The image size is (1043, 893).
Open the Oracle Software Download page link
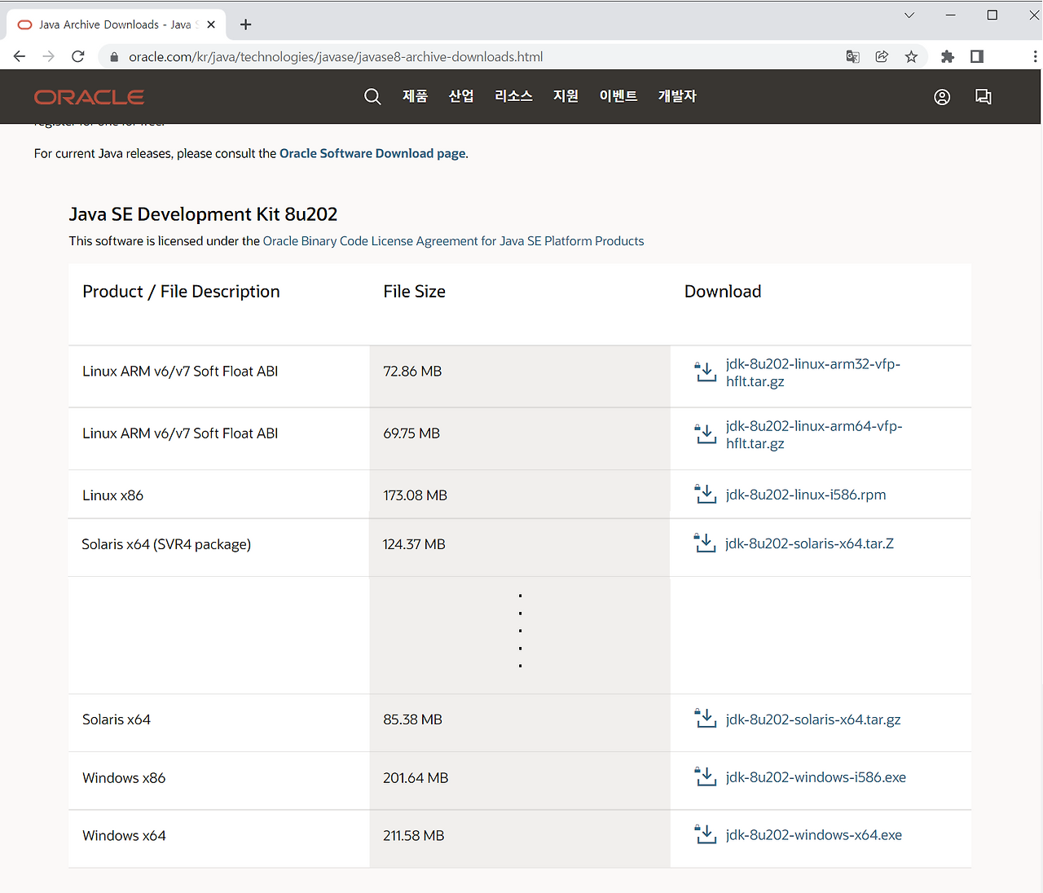372,153
